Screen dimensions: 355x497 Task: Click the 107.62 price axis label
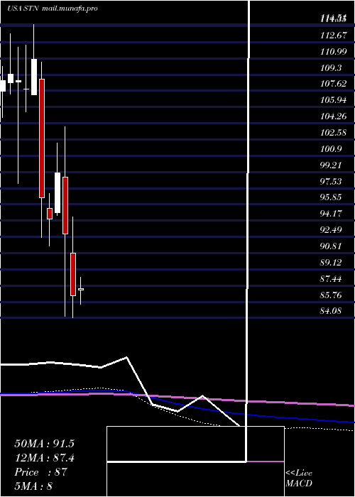[x=333, y=84]
